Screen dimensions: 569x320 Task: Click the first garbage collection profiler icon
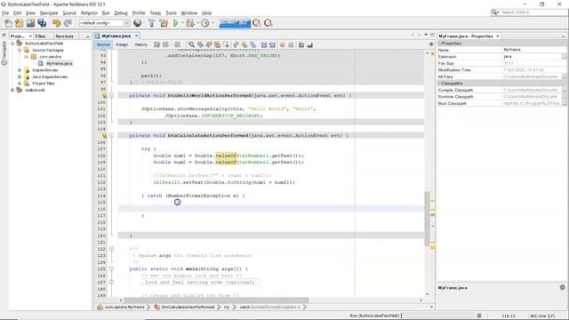257,23
